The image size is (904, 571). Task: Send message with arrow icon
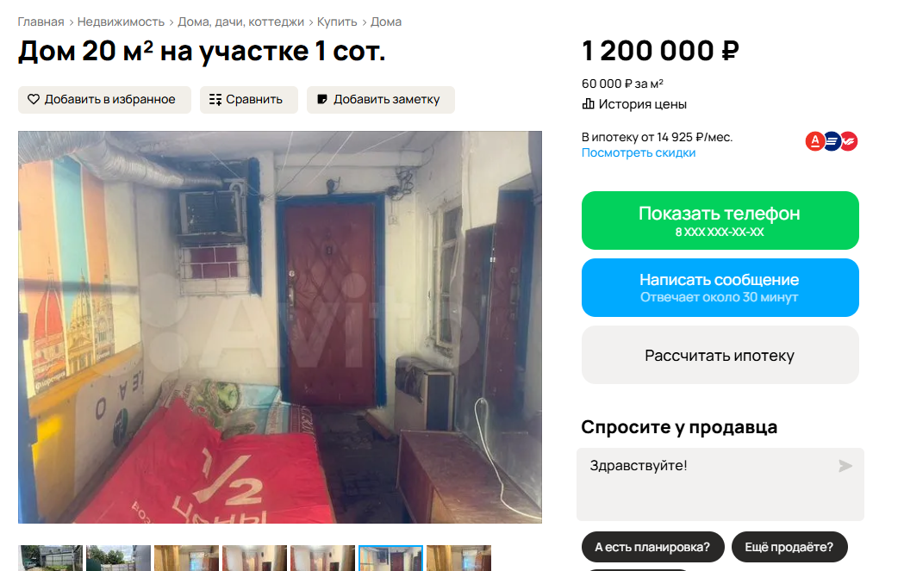click(x=845, y=466)
